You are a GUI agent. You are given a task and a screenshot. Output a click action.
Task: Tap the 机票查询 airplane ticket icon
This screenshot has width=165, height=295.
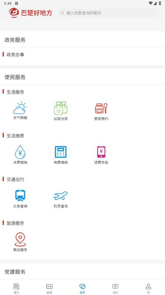61,196
